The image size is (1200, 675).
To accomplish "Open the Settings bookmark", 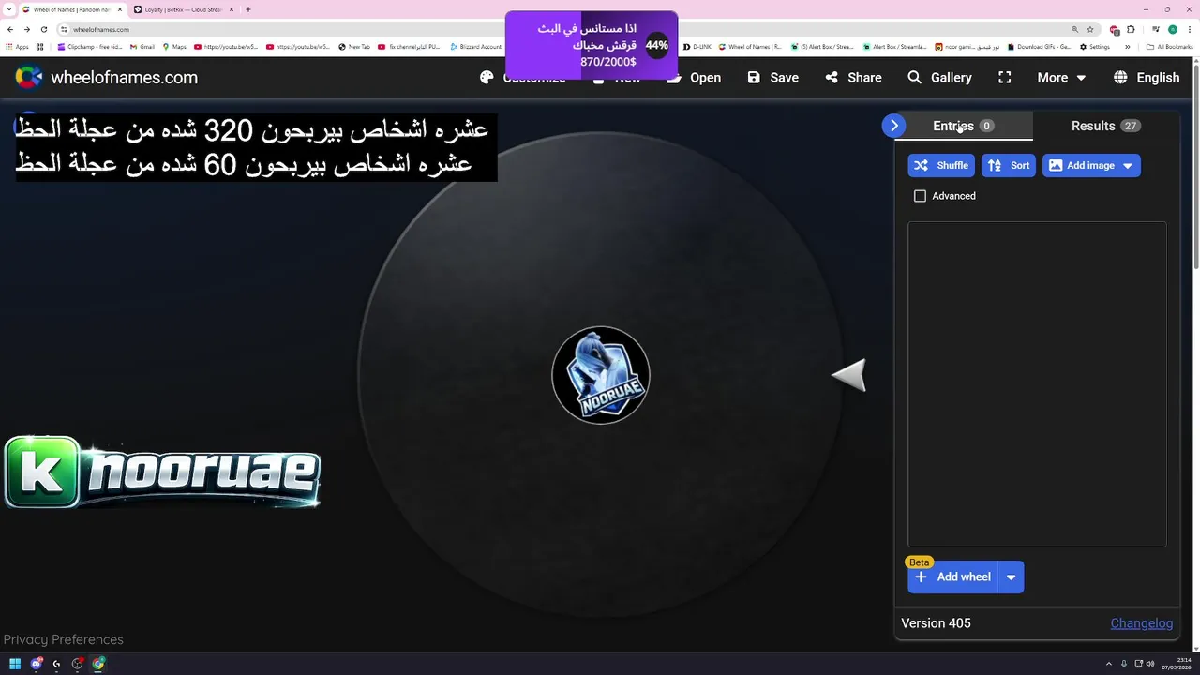I will [x=1095, y=47].
